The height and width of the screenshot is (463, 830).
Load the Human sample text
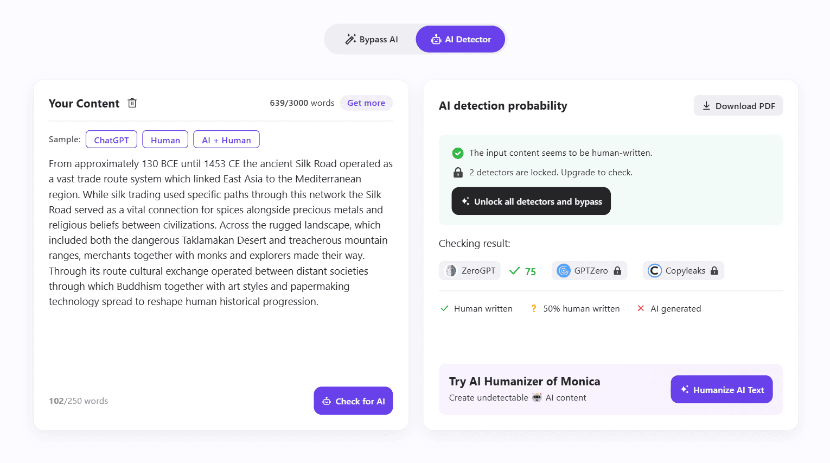click(x=165, y=139)
